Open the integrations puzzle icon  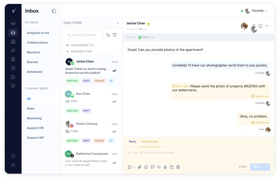coord(13,77)
